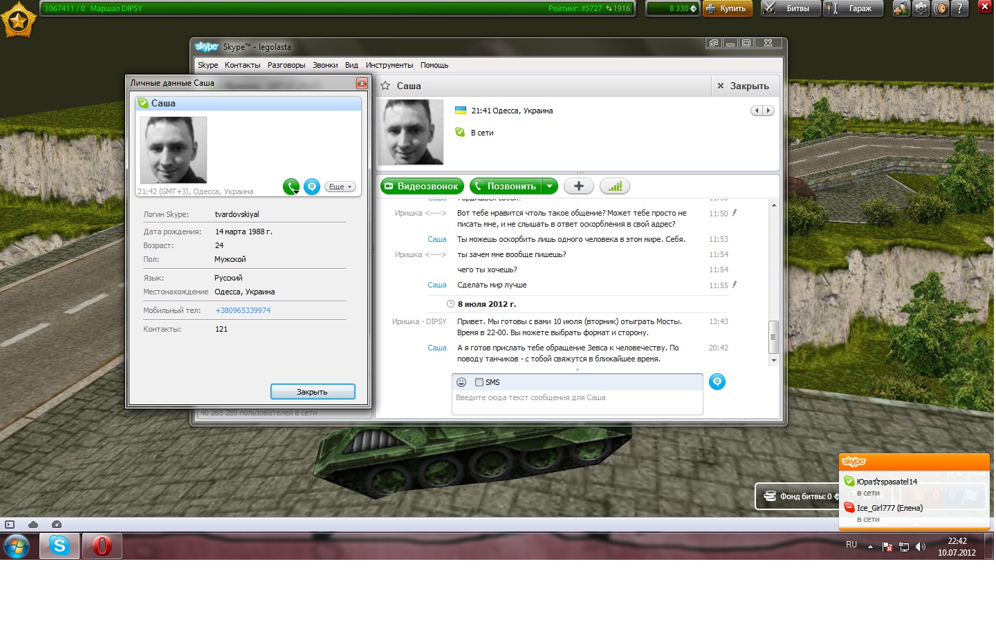The height and width of the screenshot is (622, 996).
Task: Click the volume speaker tray icon
Action: click(921, 547)
